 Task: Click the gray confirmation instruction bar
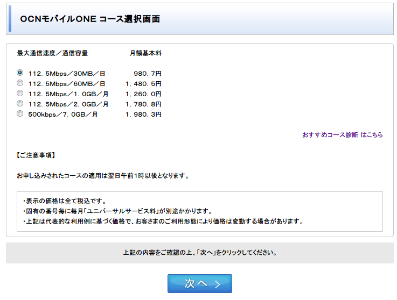tap(200, 252)
